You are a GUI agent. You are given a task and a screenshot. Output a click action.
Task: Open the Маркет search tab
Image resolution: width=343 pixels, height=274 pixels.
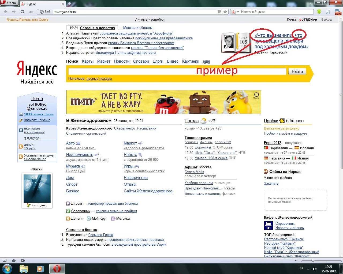(104, 61)
